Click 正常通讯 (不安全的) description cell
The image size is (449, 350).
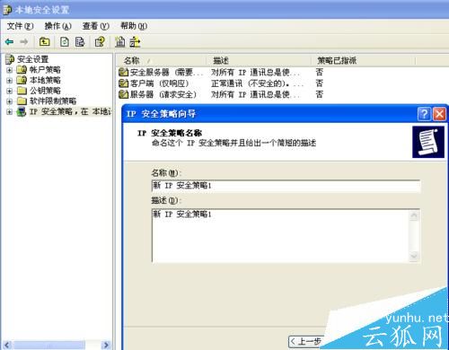[x=257, y=83]
